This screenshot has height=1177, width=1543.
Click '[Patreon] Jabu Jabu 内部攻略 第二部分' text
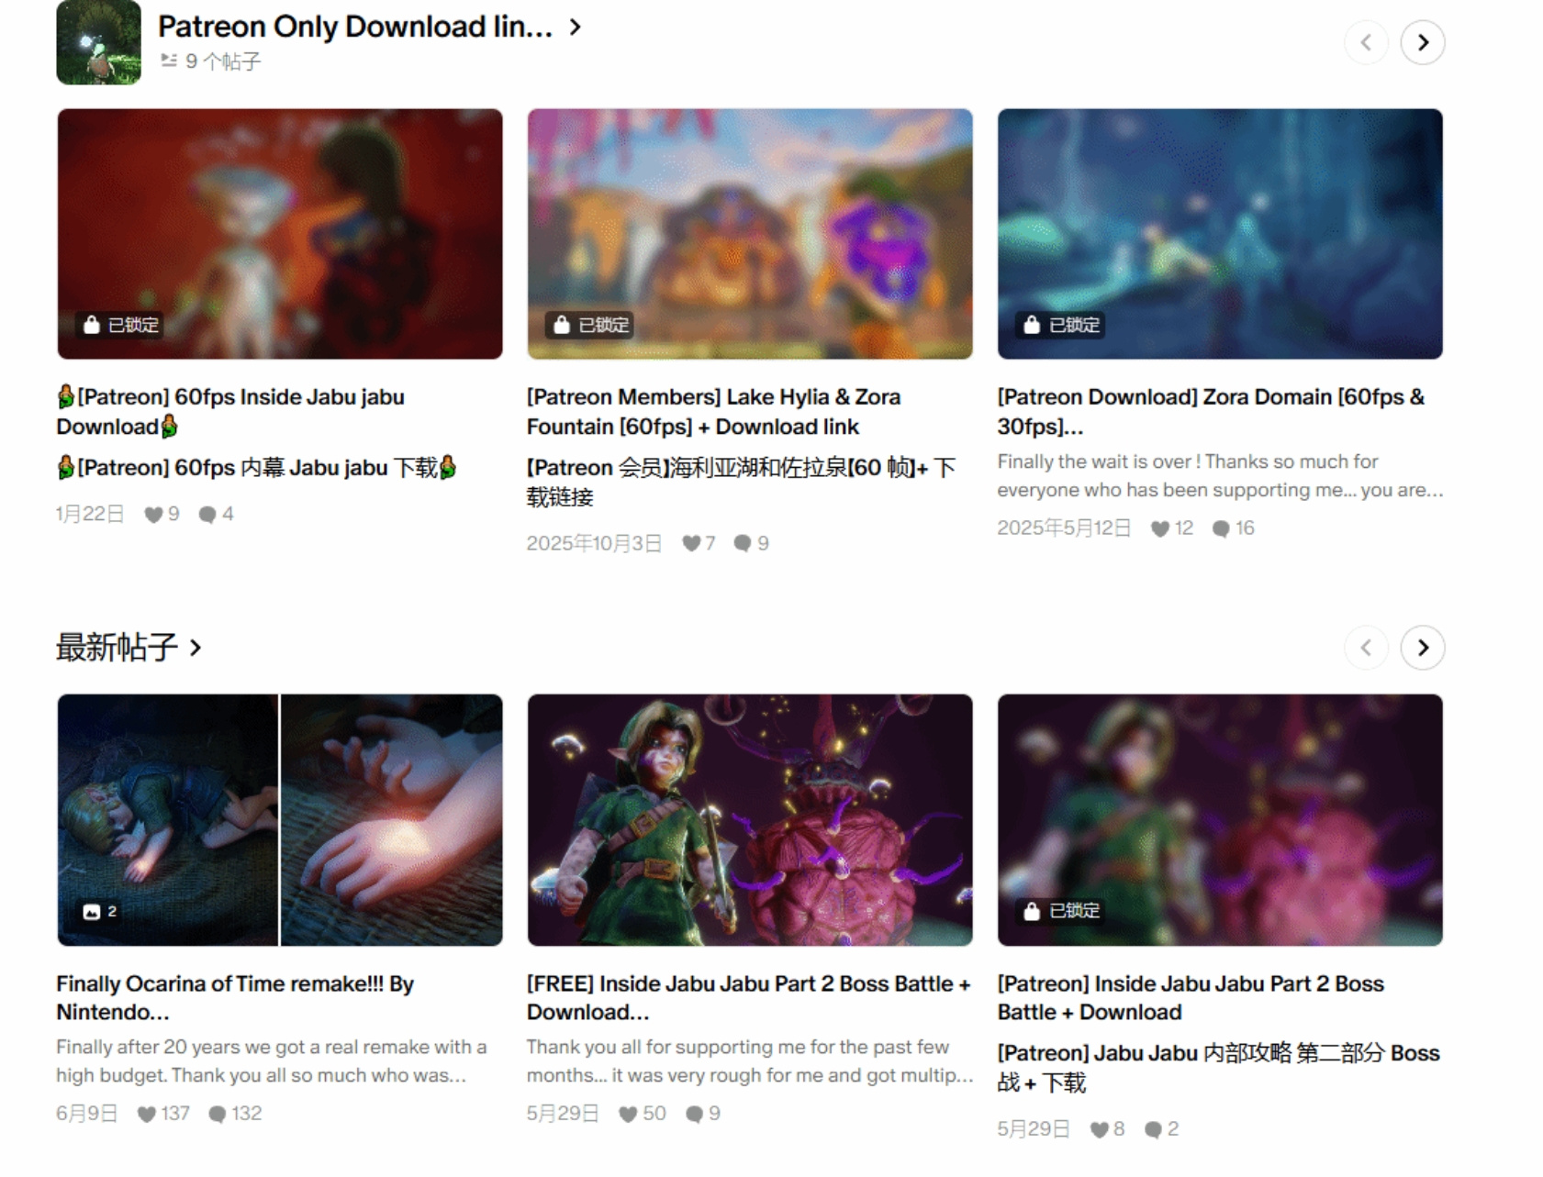coord(1219,1068)
